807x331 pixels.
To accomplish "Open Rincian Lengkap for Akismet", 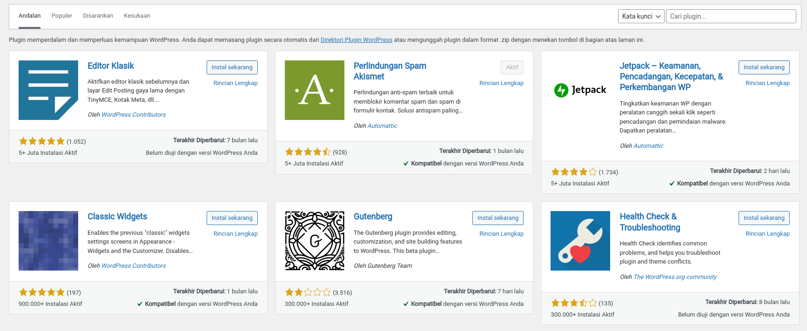I will click(501, 83).
